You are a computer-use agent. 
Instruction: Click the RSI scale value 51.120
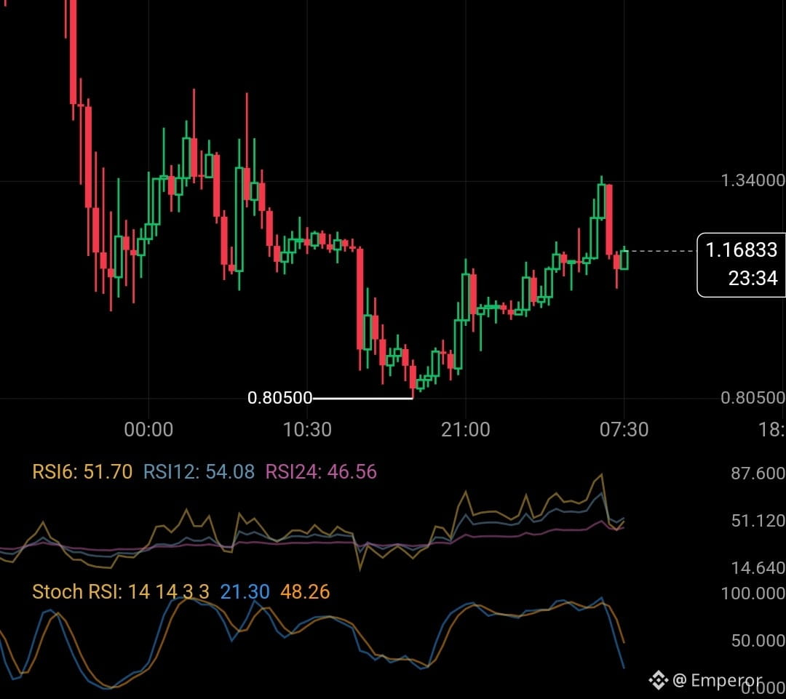758,521
